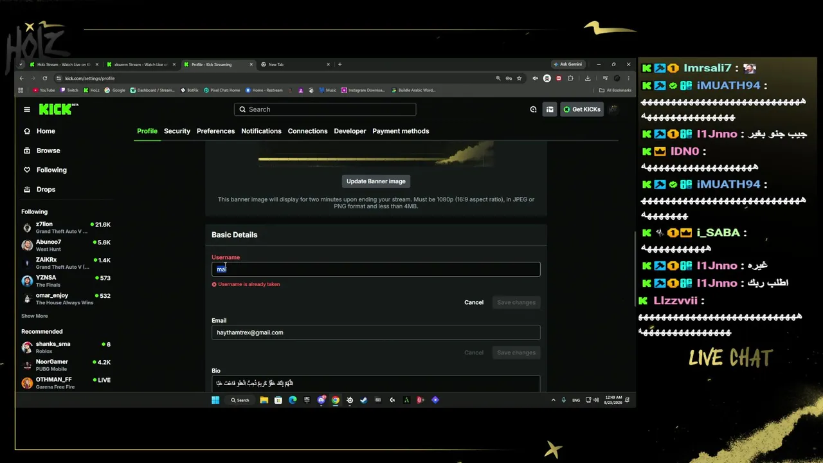Reload the page with browser refresh icon

coord(44,78)
